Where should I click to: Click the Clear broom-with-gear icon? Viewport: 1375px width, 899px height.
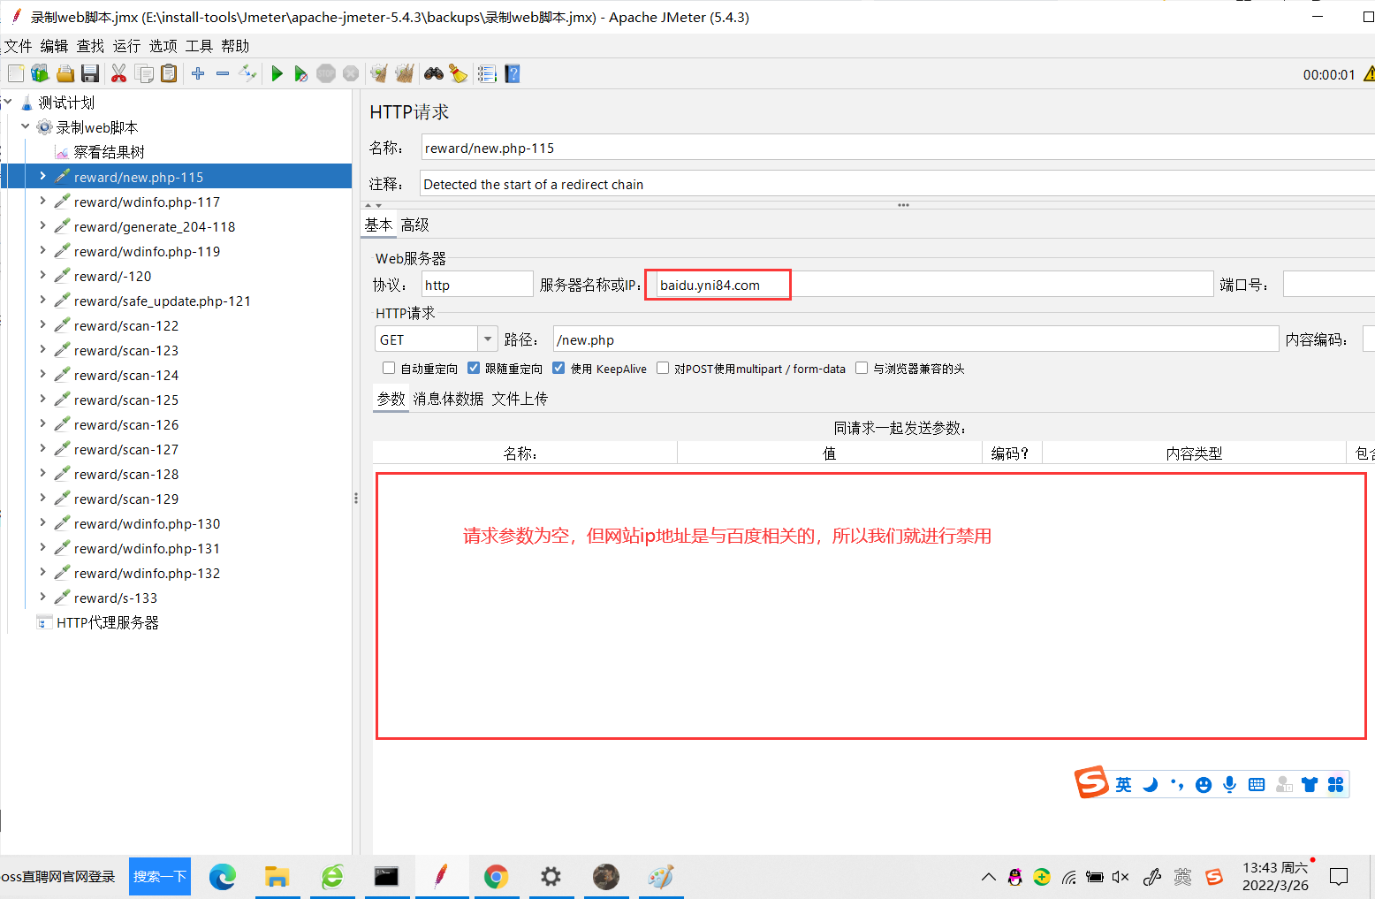pyautogui.click(x=378, y=73)
